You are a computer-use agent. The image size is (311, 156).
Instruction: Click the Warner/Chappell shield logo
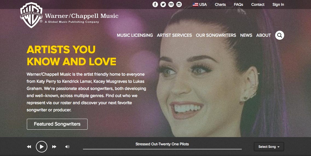click(31, 15)
